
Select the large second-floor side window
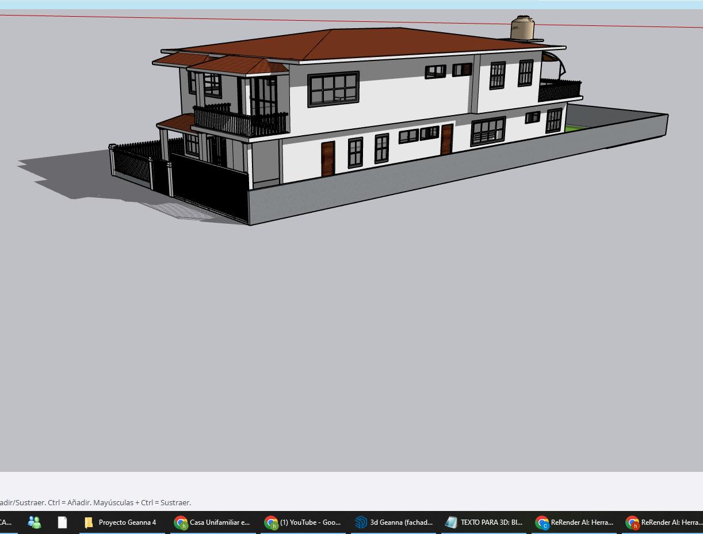tap(333, 89)
